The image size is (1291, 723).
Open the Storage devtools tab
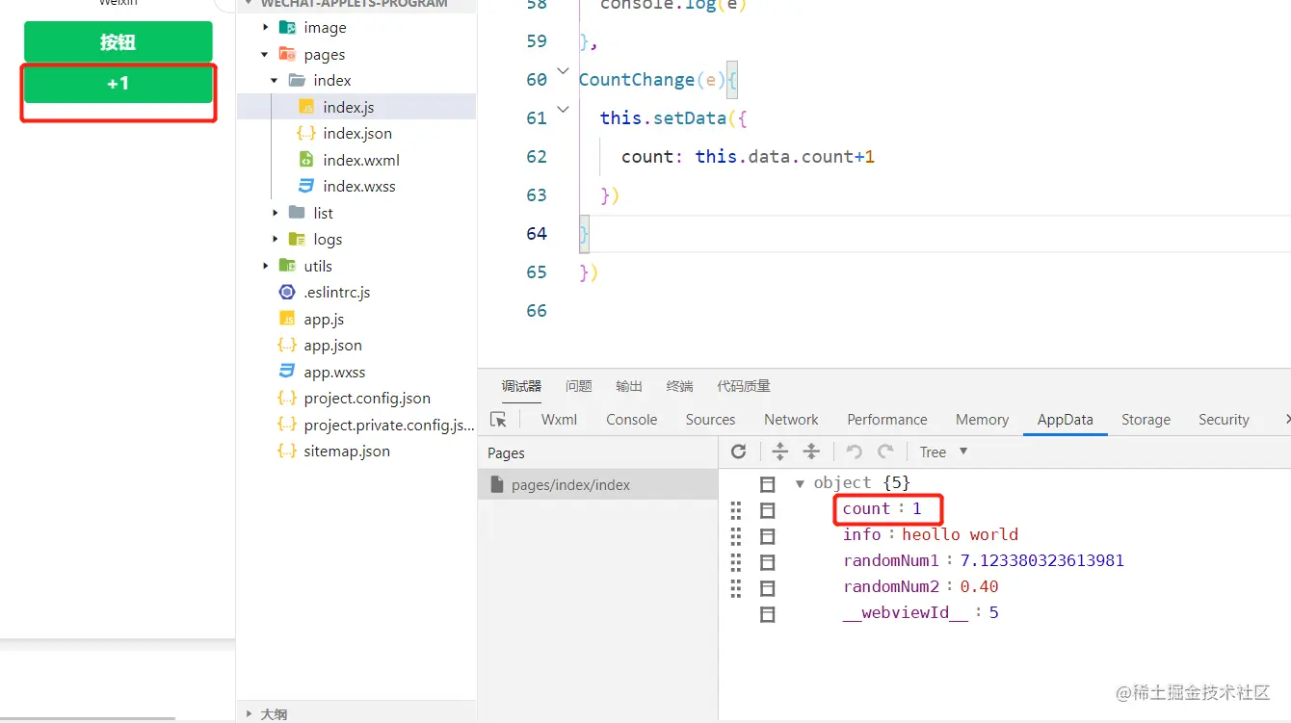pyautogui.click(x=1146, y=420)
